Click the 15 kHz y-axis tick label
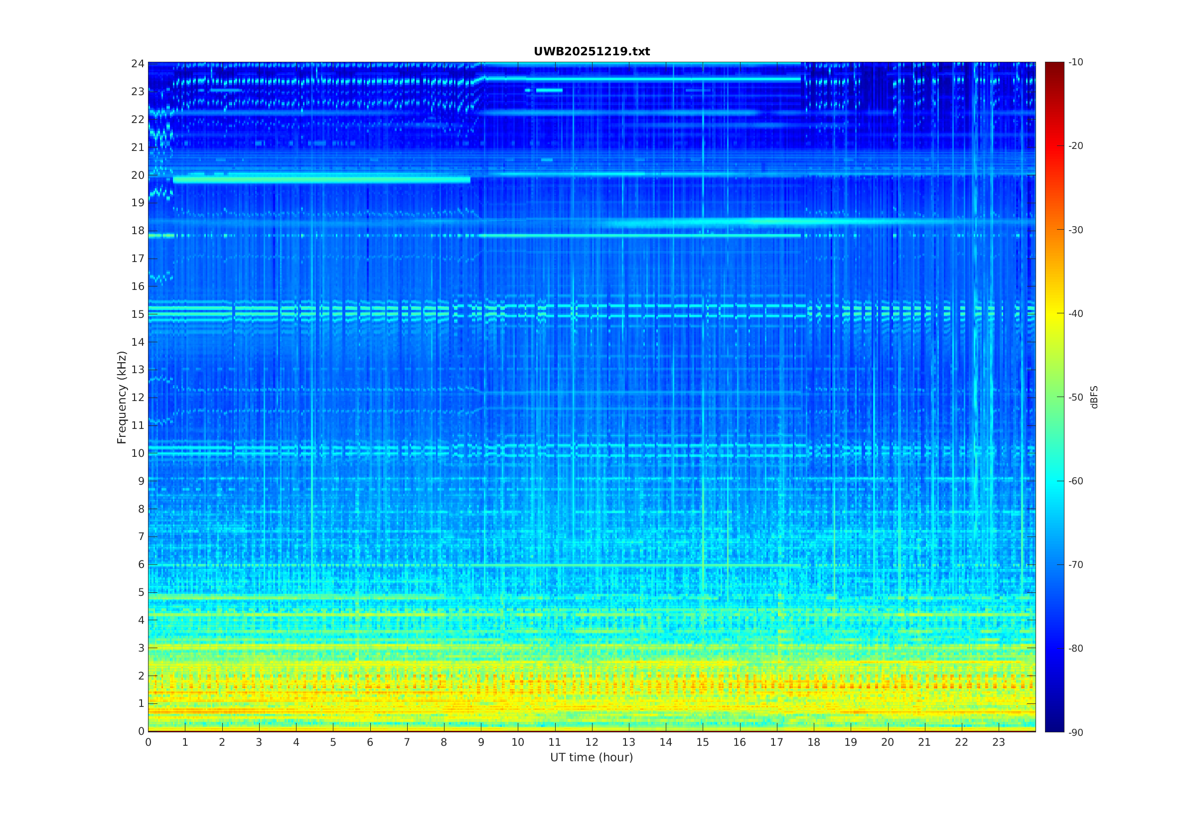 (x=138, y=314)
